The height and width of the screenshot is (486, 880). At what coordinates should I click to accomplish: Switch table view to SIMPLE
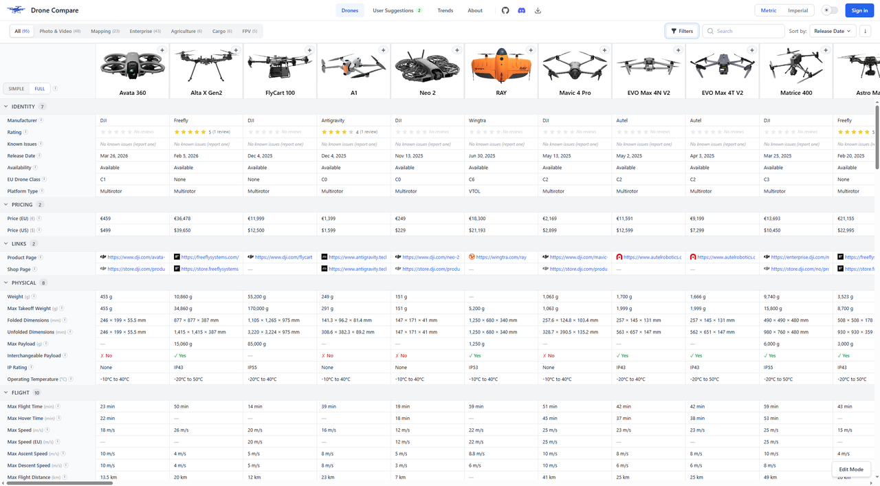pos(16,89)
